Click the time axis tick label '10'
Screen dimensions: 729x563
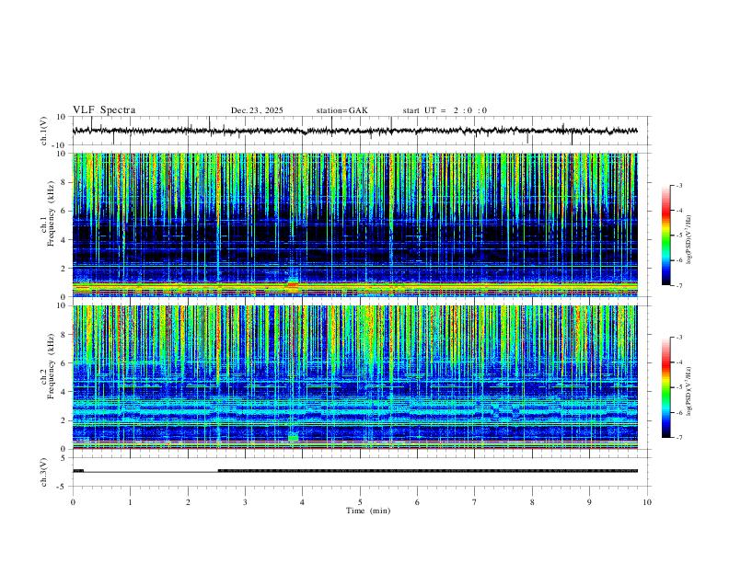pos(647,502)
